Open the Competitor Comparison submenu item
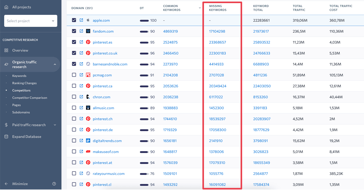Screen dimensions: 364x190 (30, 98)
